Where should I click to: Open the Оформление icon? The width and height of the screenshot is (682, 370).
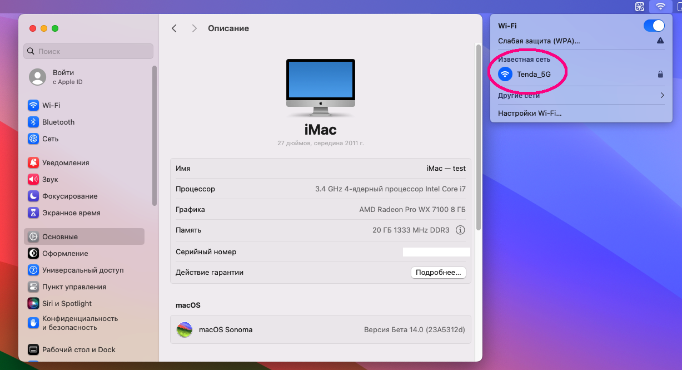click(33, 253)
